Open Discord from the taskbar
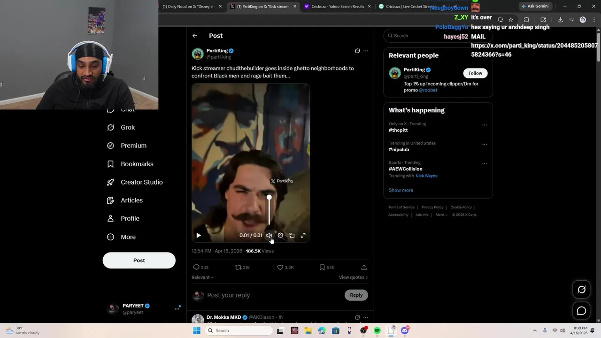 pyautogui.click(x=405, y=330)
